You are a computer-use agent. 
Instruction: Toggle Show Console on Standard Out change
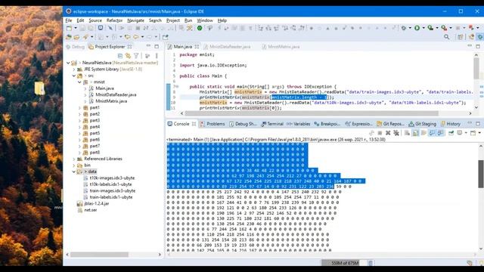(432, 133)
